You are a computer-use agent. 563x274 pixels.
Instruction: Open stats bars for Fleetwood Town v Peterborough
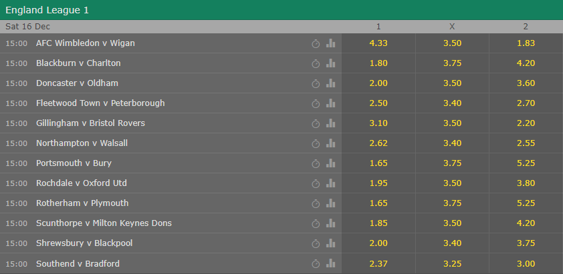pos(331,103)
